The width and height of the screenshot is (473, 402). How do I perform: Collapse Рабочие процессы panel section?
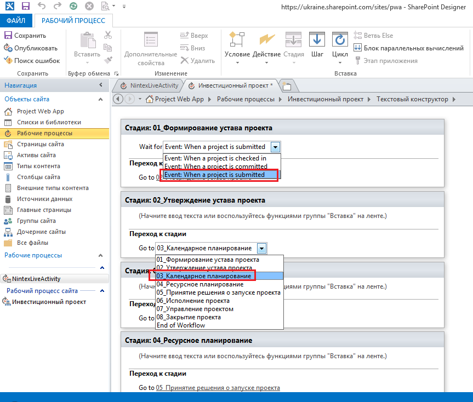tap(101, 256)
